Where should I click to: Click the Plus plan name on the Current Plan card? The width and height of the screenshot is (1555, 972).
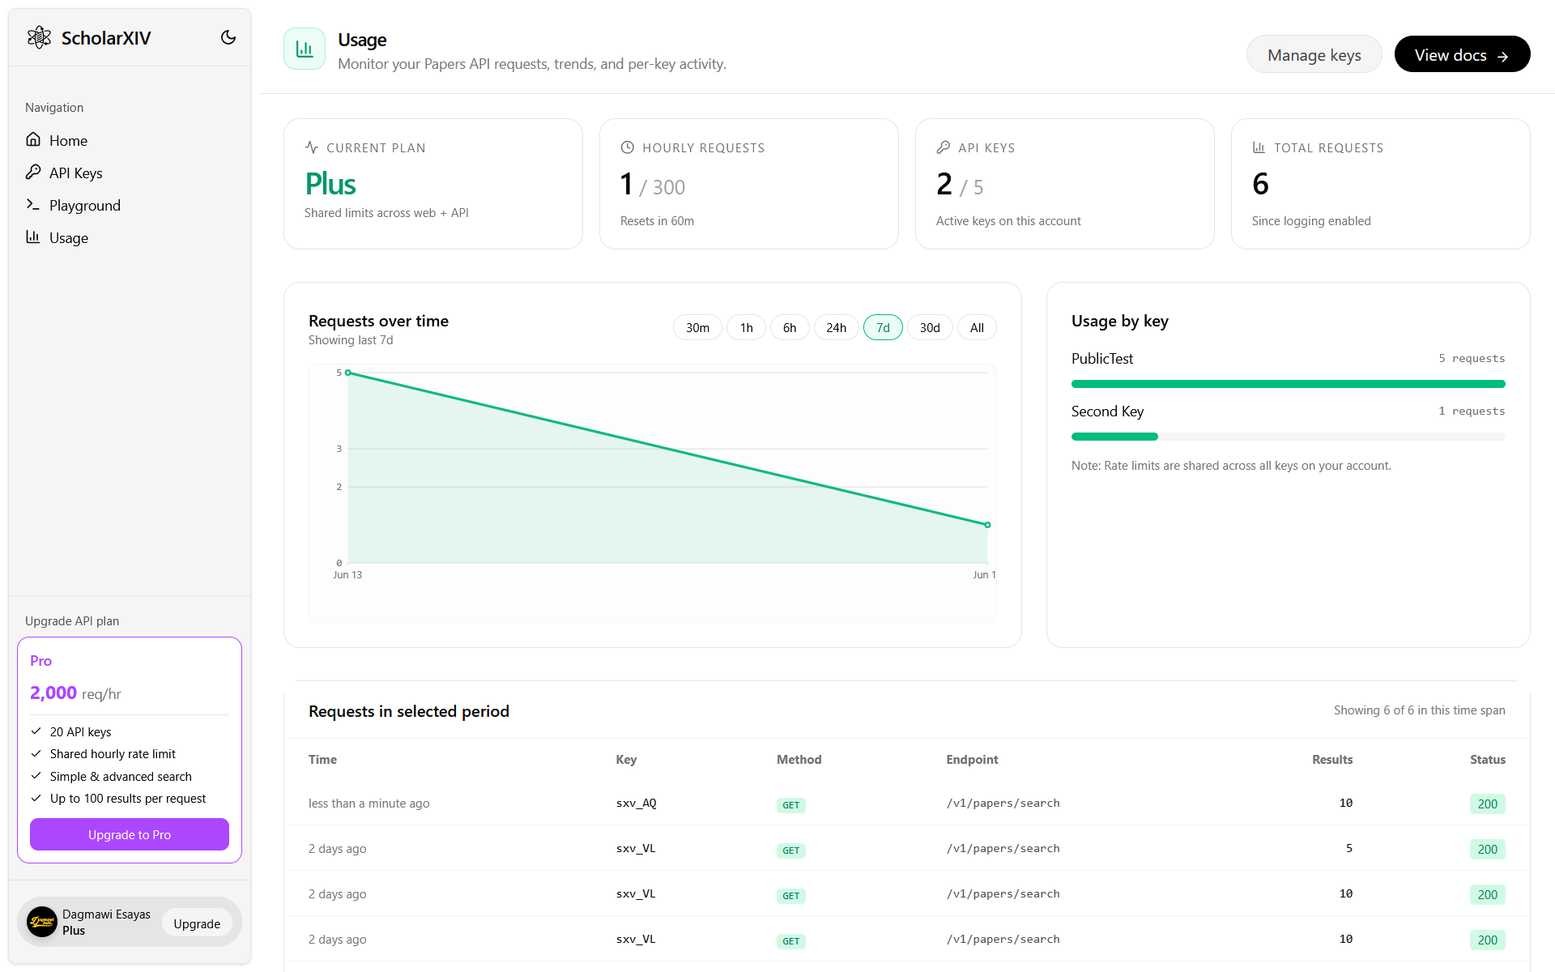330,184
